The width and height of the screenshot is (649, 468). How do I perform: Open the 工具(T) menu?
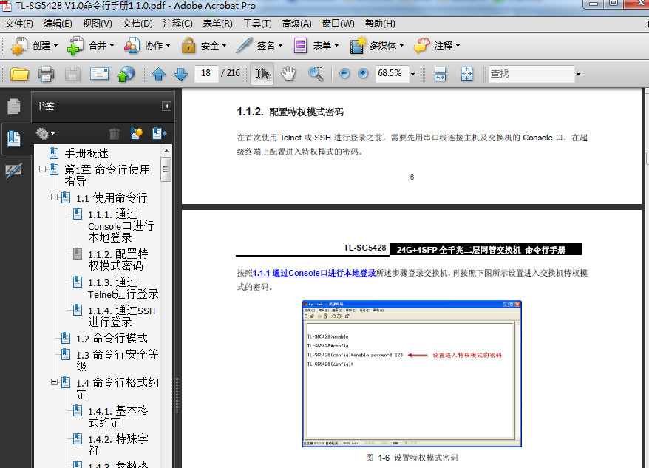(x=257, y=24)
